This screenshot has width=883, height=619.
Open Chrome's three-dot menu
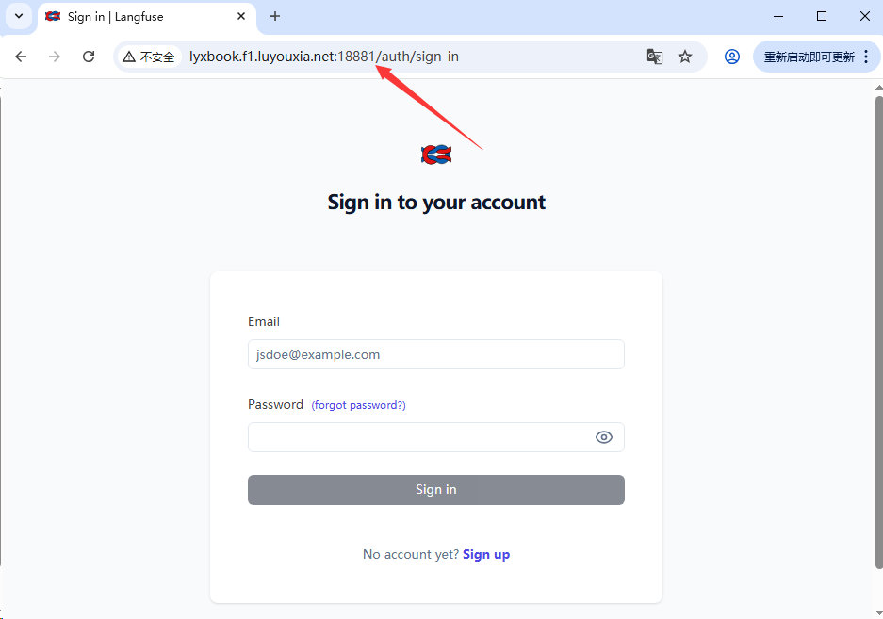pos(866,57)
